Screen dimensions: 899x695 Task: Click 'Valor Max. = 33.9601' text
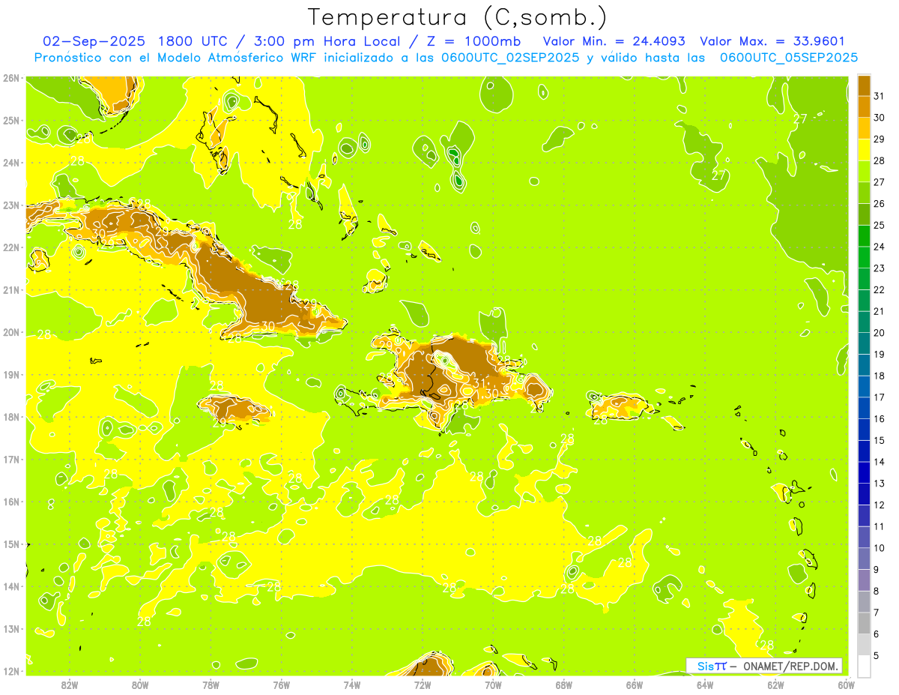click(772, 41)
